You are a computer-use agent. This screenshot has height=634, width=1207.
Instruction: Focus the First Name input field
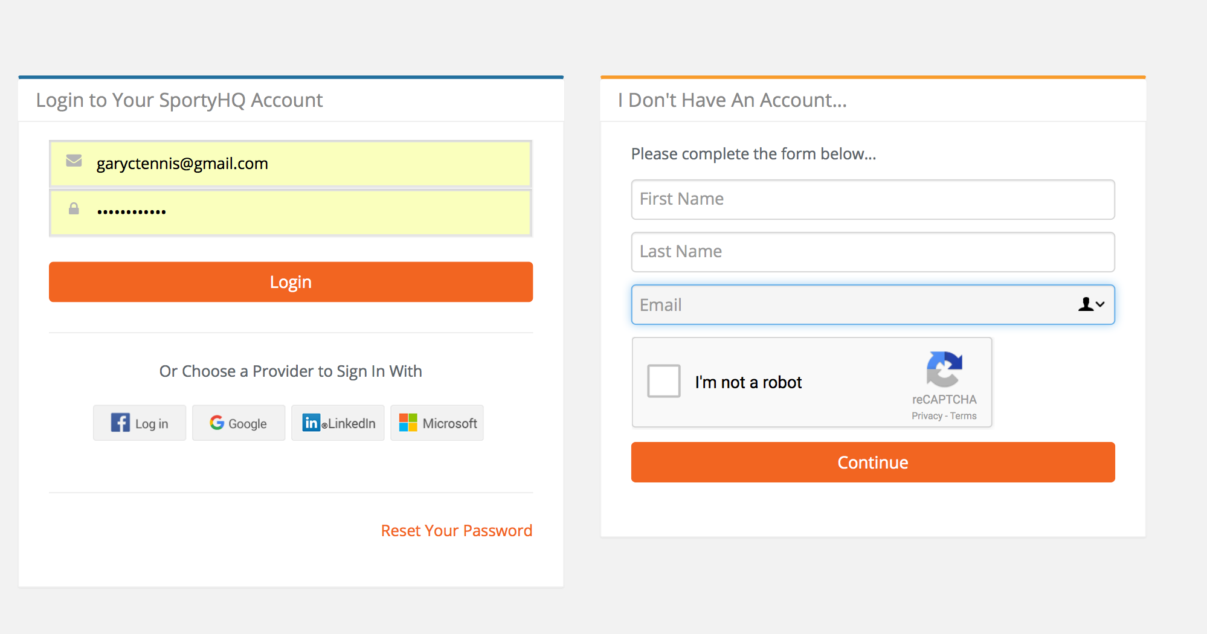(x=872, y=199)
